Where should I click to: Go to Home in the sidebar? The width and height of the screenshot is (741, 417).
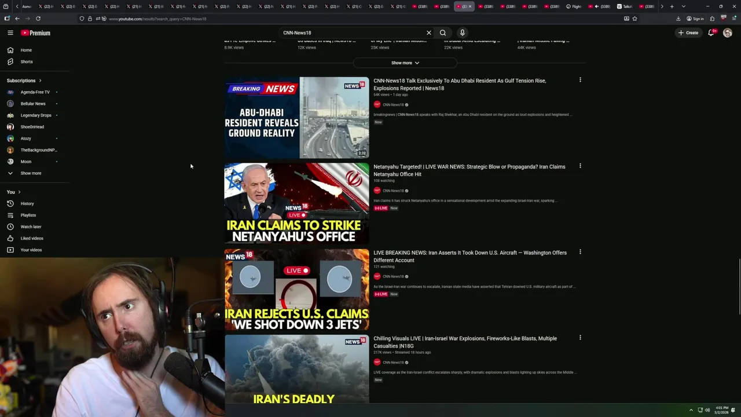(26, 50)
